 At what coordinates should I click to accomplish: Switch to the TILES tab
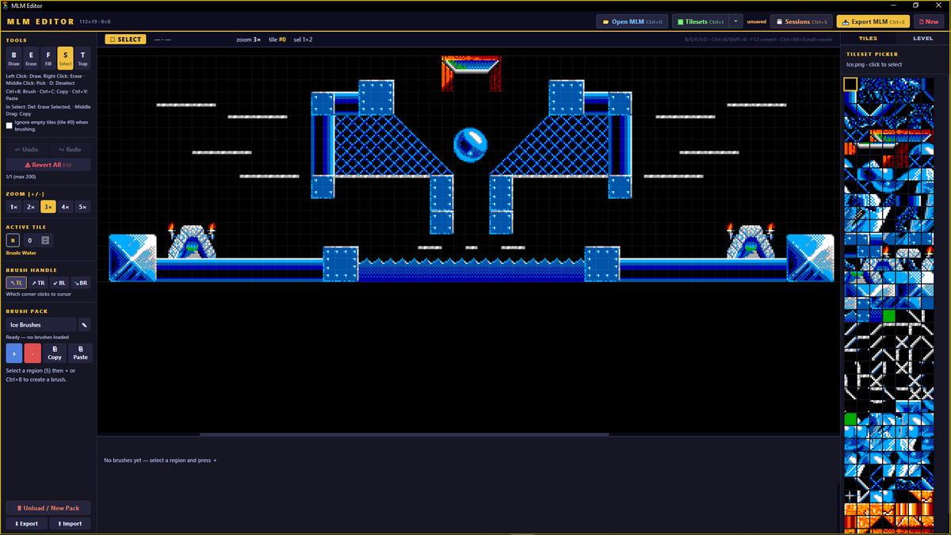click(x=868, y=38)
